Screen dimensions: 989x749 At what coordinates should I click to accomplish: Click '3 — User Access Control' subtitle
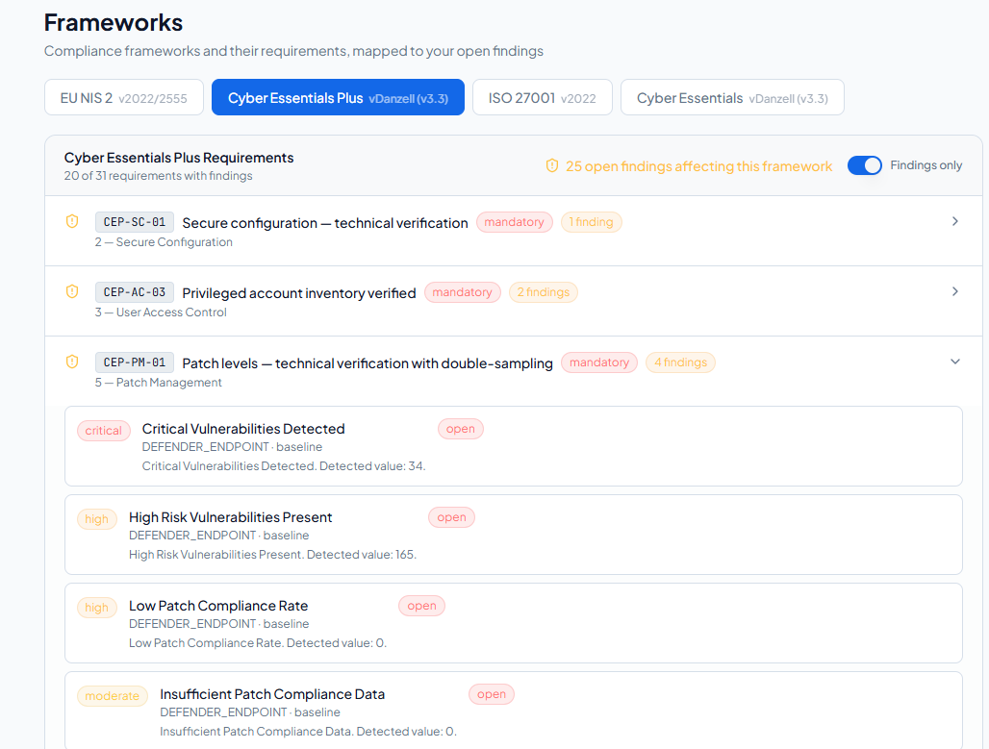click(x=161, y=312)
